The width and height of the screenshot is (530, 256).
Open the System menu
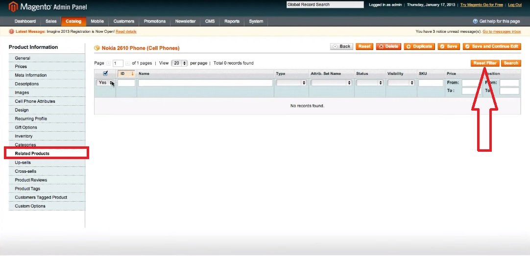[x=256, y=21]
